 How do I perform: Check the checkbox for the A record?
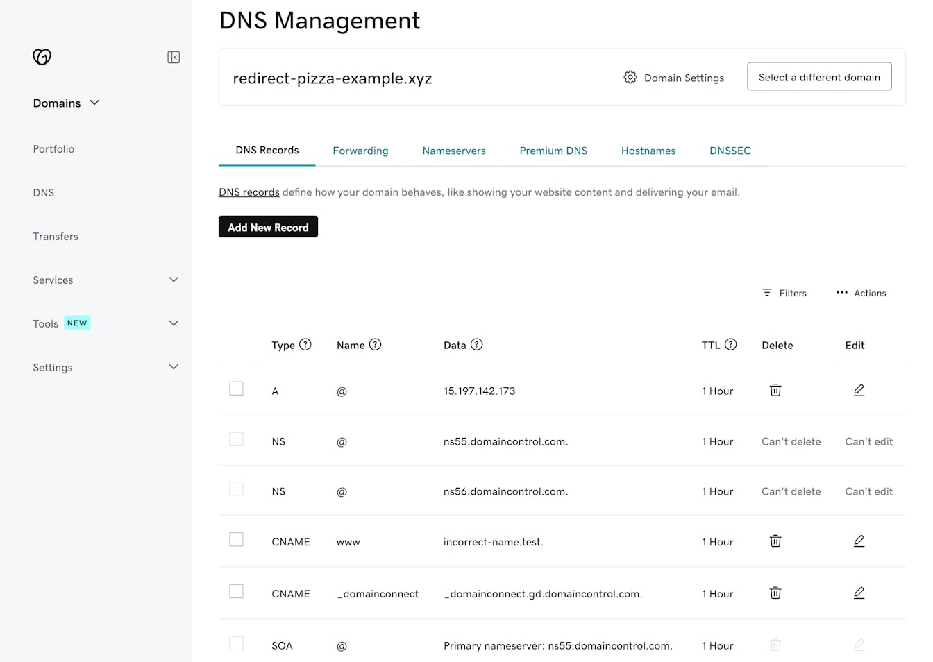tap(236, 389)
